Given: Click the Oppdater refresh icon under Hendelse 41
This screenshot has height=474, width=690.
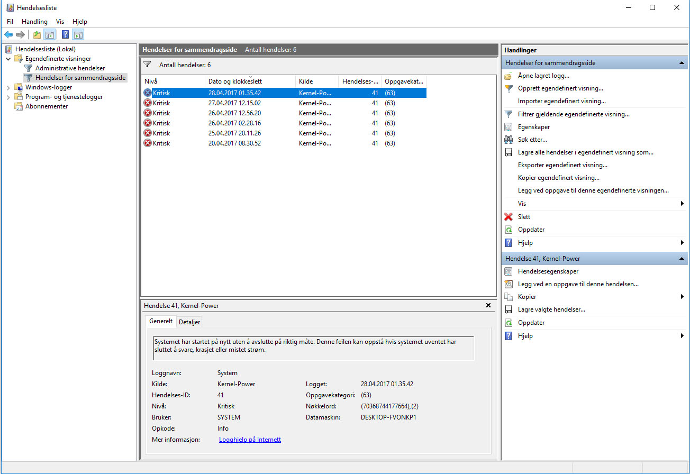Looking at the screenshot, I should (509, 323).
